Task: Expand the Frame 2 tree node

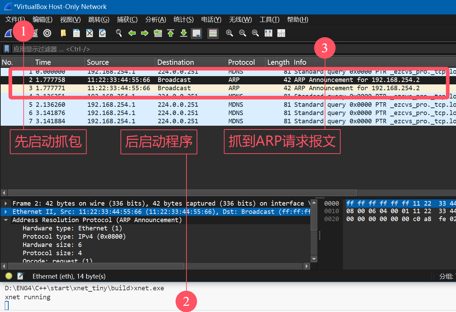Action: (x=6, y=204)
